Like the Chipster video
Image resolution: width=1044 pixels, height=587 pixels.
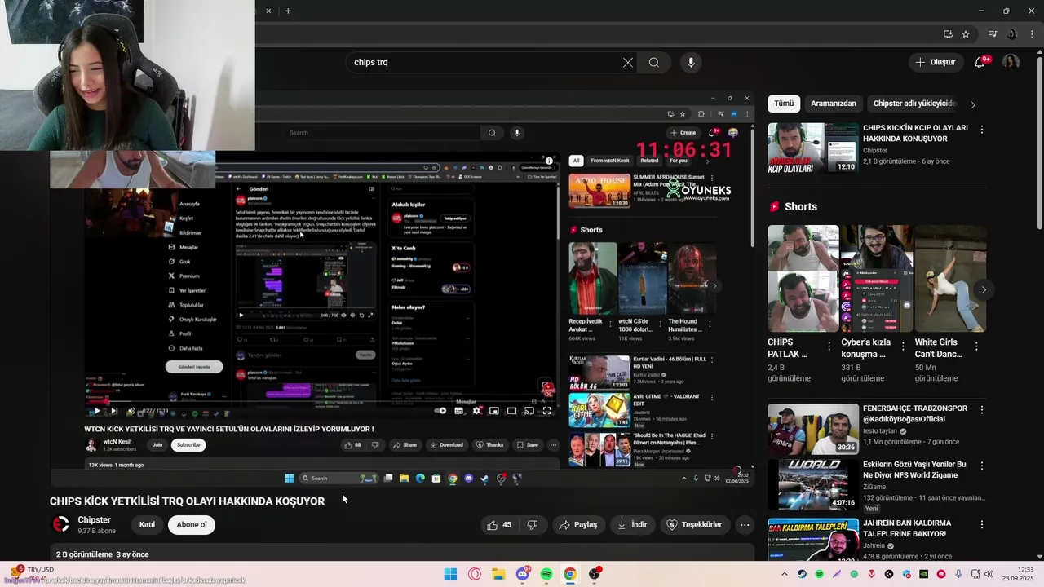click(x=499, y=525)
